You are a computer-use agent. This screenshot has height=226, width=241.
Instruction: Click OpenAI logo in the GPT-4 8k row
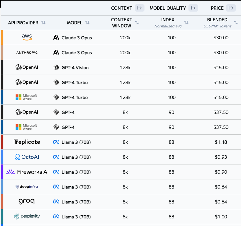coord(27,112)
